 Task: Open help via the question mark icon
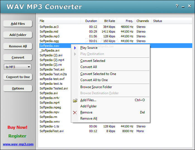tap(177, 6)
